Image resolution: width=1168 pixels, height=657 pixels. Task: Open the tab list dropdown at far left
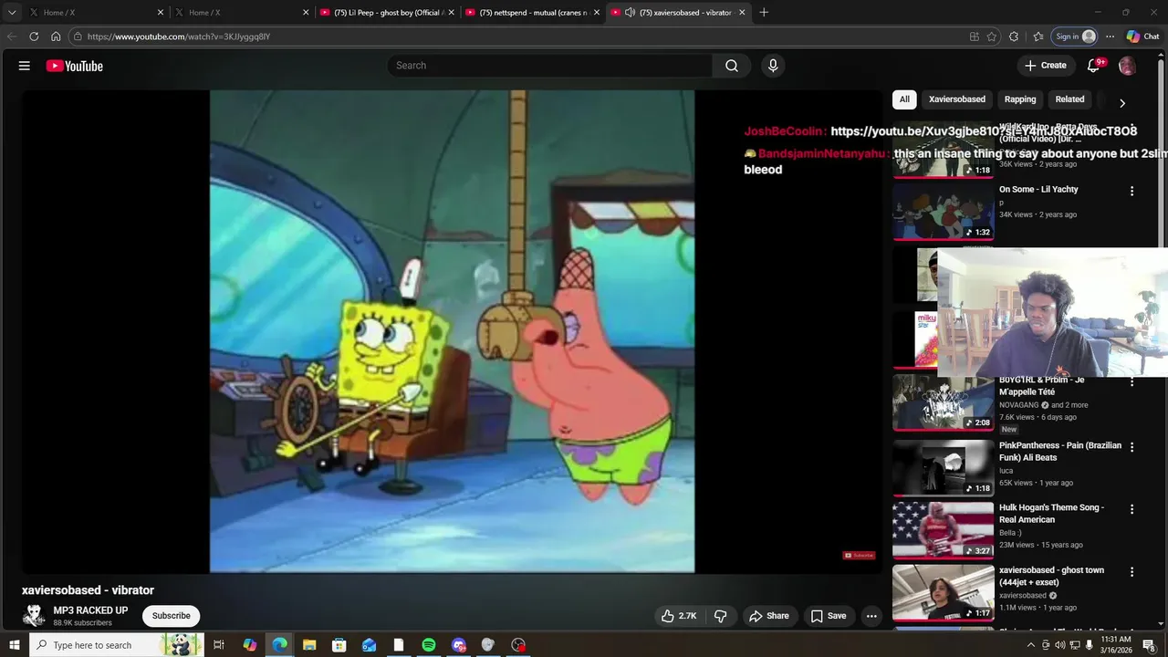pos(12,13)
